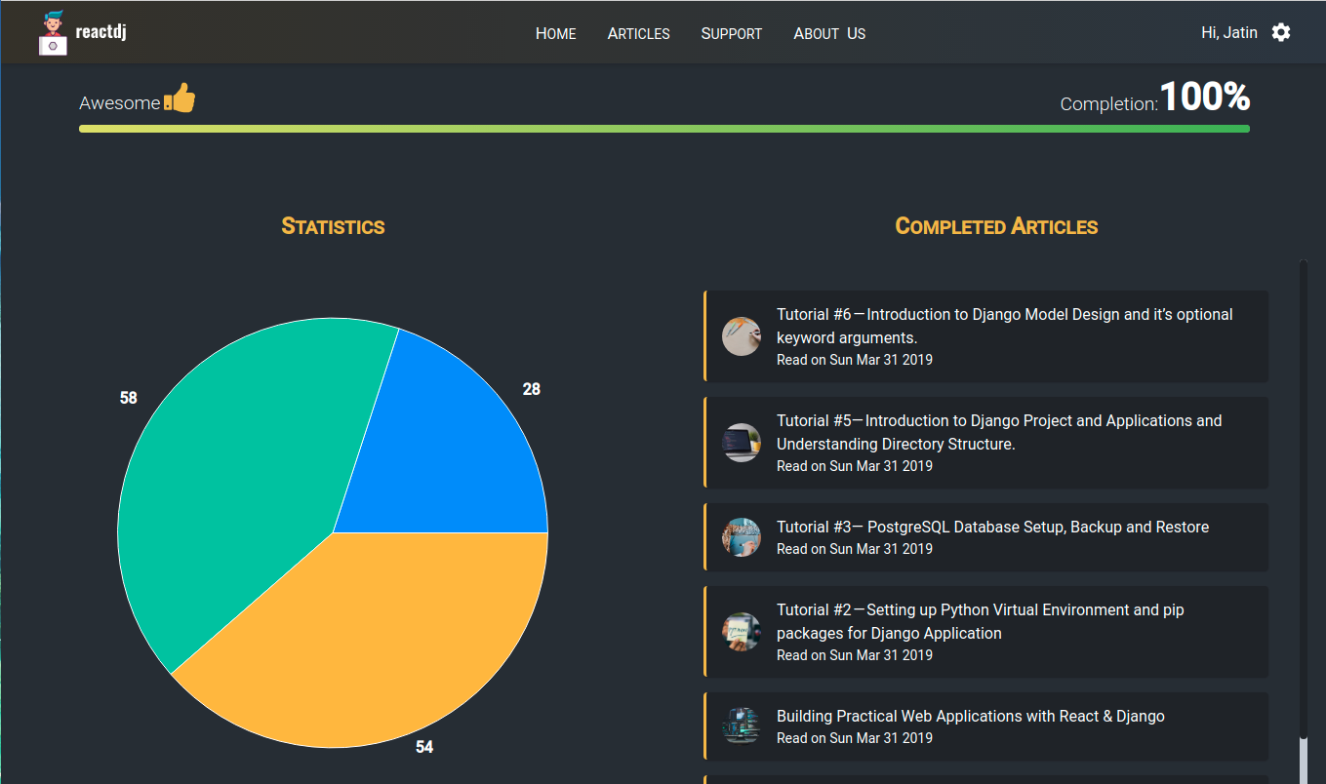This screenshot has height=784, width=1326.
Task: Open the Articles menu item
Action: click(x=638, y=33)
